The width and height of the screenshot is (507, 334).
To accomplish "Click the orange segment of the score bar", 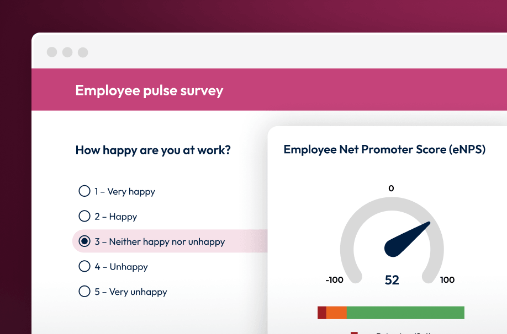I will [x=336, y=313].
